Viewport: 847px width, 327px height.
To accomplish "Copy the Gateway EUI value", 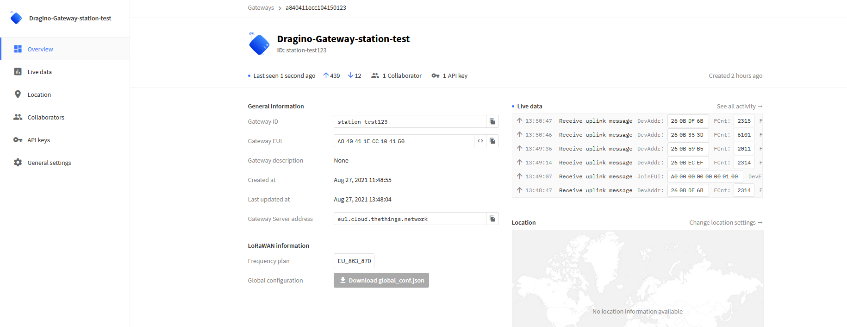I will pyautogui.click(x=492, y=141).
